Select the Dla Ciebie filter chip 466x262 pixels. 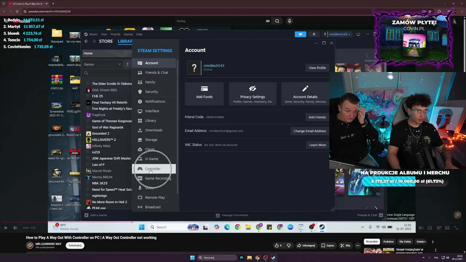[x=405, y=242]
